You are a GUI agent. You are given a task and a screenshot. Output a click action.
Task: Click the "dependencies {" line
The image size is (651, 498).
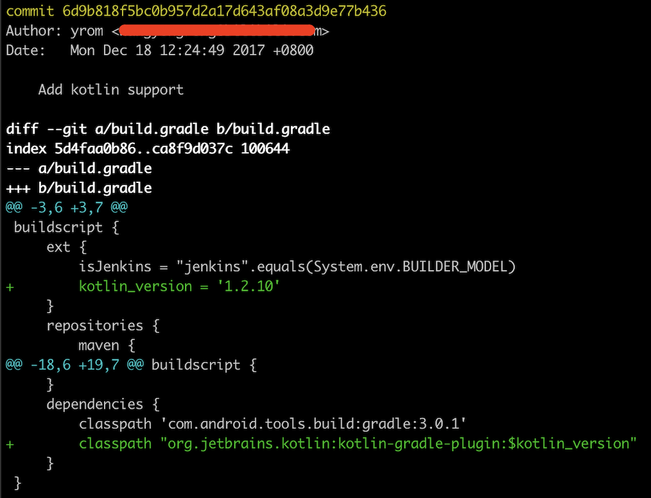tap(103, 404)
